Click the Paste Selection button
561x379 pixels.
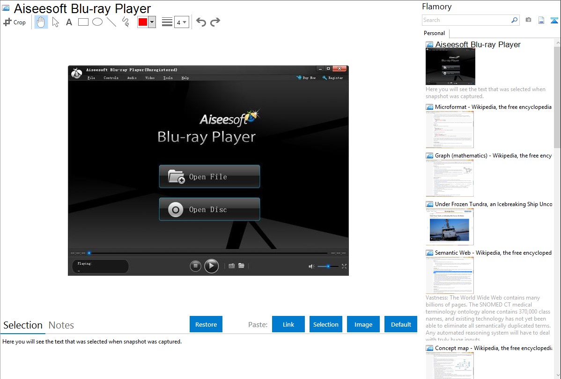tap(325, 324)
